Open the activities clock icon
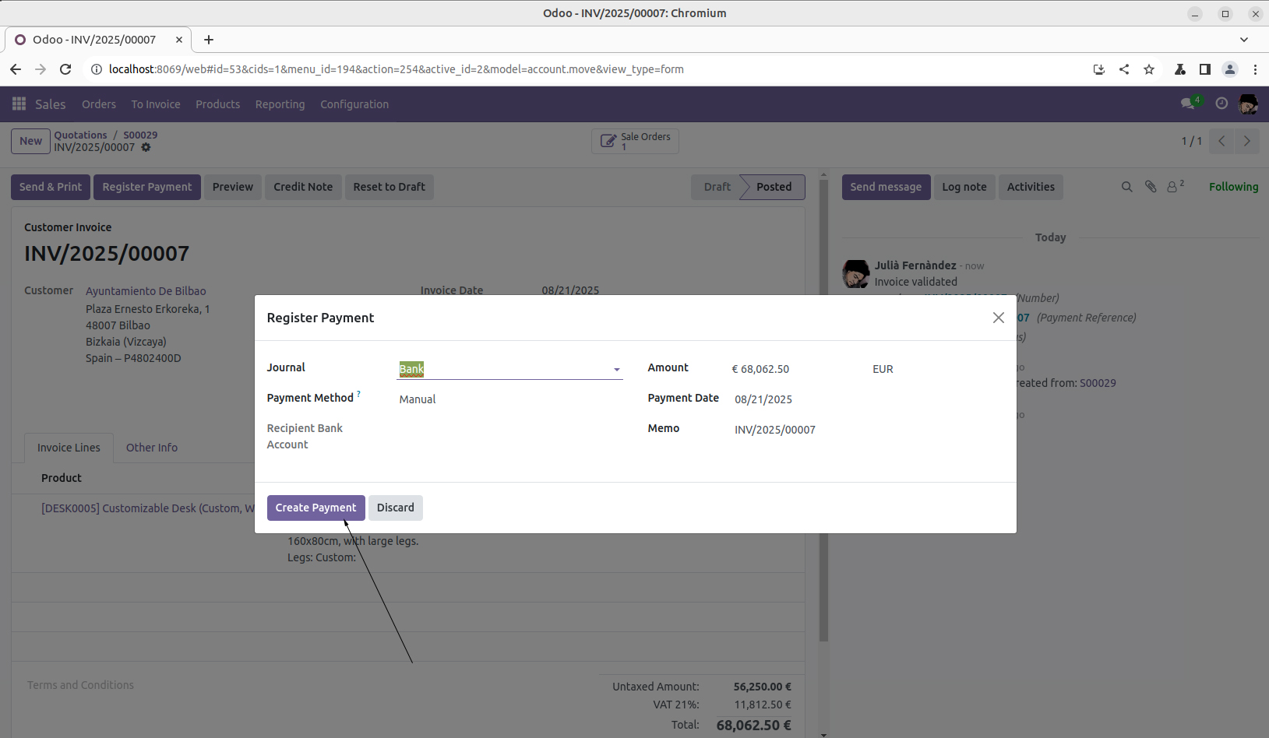 1221,104
